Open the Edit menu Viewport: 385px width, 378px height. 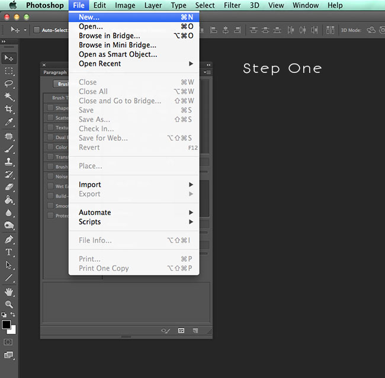[100, 5]
